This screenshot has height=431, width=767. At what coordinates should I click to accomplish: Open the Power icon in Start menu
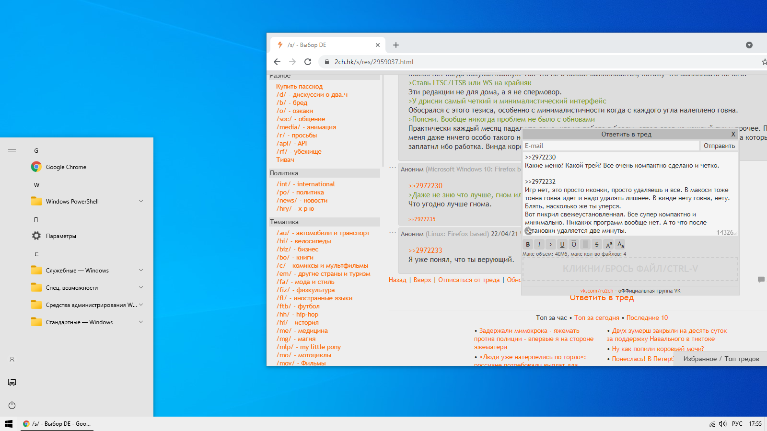(12, 405)
